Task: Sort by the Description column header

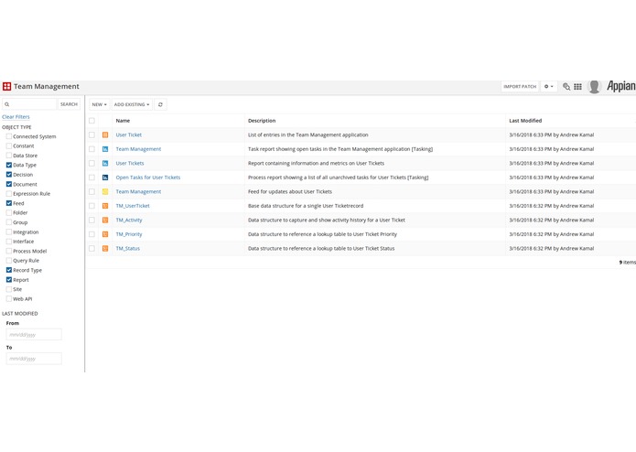Action: pos(262,121)
